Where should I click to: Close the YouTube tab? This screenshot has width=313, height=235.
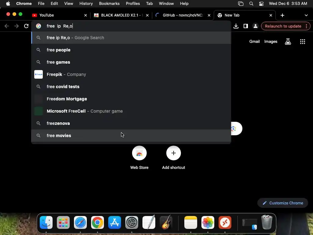(x=86, y=15)
